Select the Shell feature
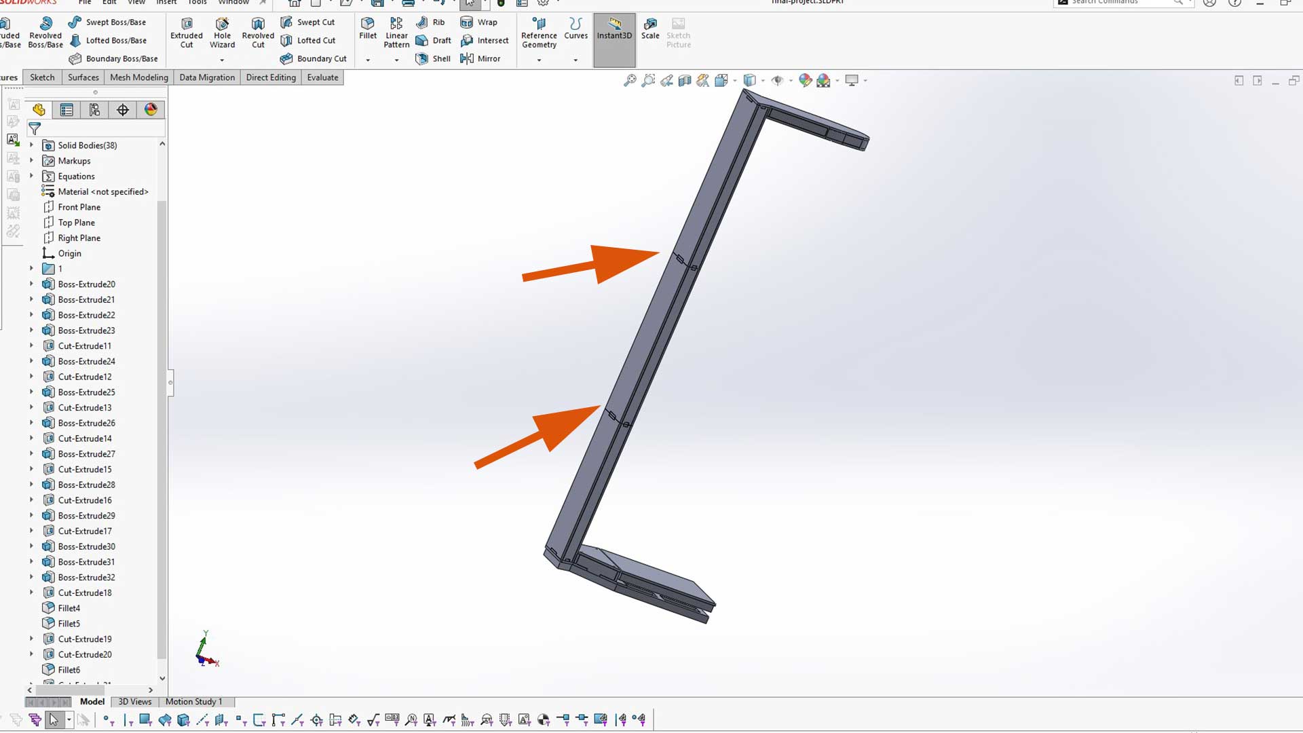1303x733 pixels. (x=434, y=59)
